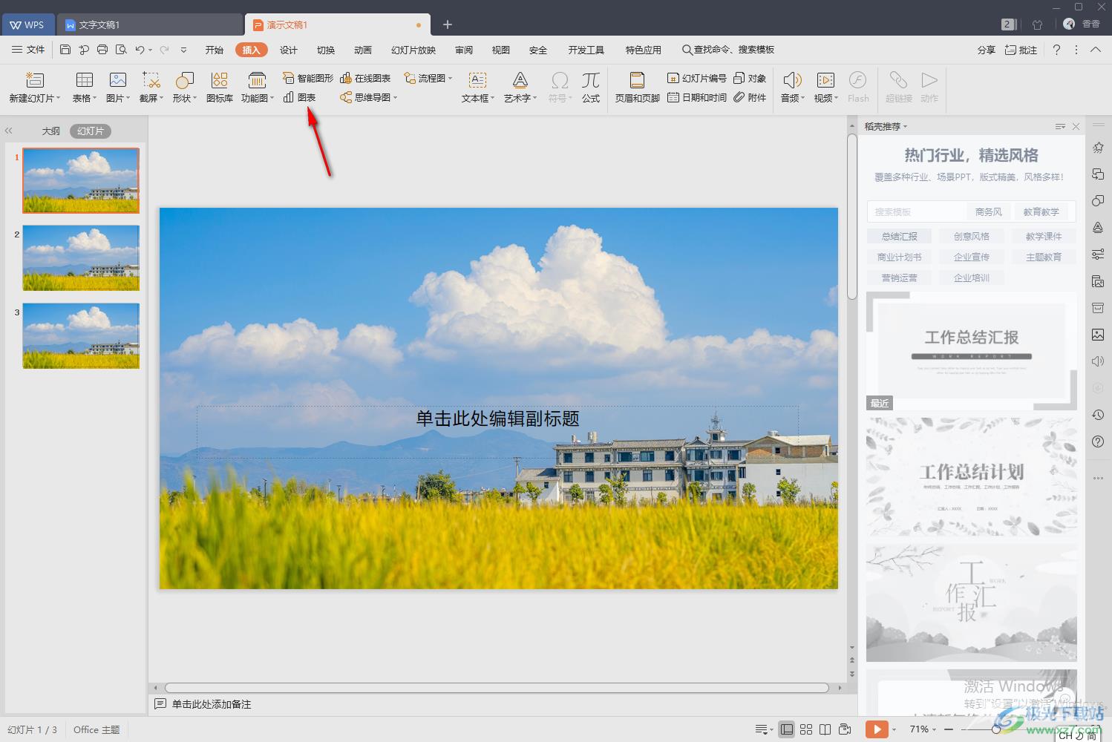Image resolution: width=1112 pixels, height=742 pixels.
Task: Switch to slide sorter grid view
Action: [806, 729]
